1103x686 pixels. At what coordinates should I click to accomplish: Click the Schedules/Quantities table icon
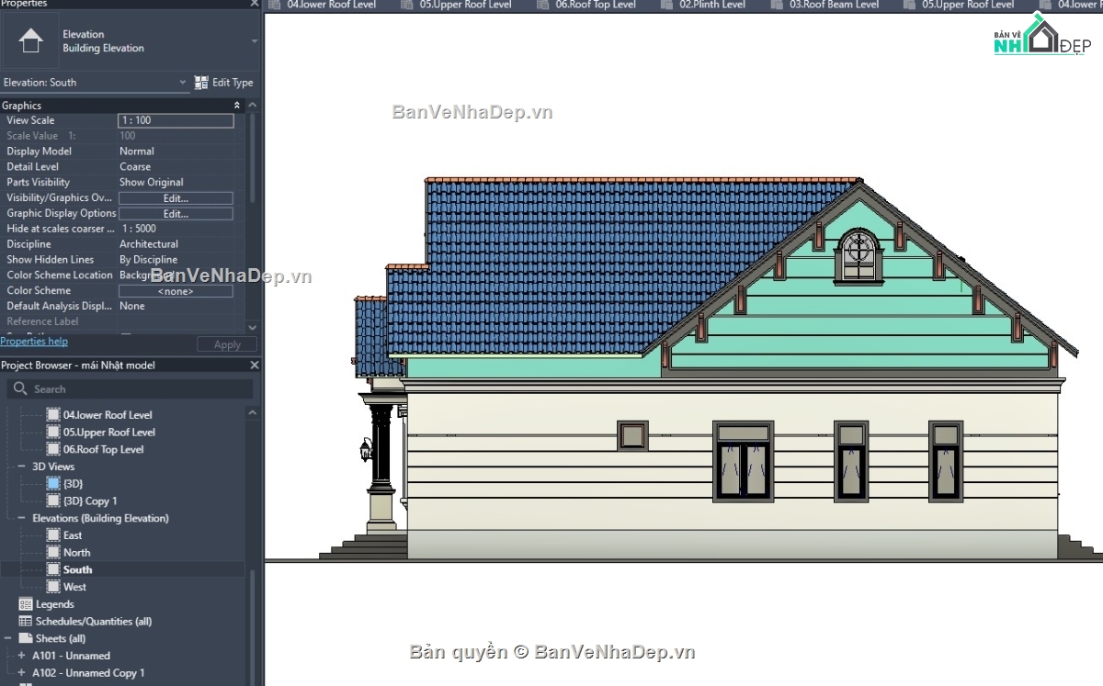[x=26, y=622]
